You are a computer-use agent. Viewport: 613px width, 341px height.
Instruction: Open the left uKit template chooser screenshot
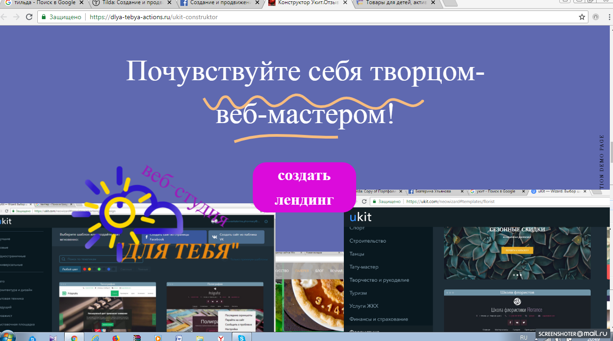coord(138,269)
